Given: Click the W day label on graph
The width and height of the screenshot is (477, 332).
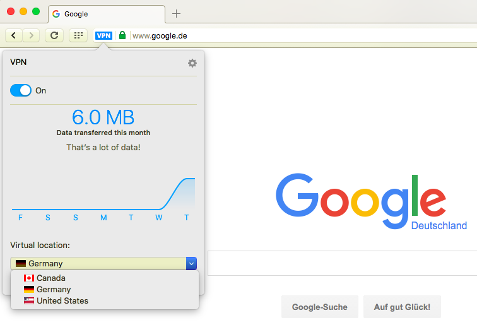Looking at the screenshot, I should point(159,218).
